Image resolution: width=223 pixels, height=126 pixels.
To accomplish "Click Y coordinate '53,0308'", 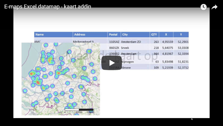I will [x=183, y=48].
